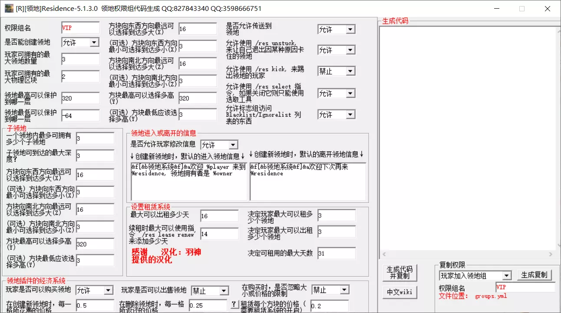Click the 领地最低可以保护到哪一层 field with -64
Screen dimensions: 561x313
point(80,115)
